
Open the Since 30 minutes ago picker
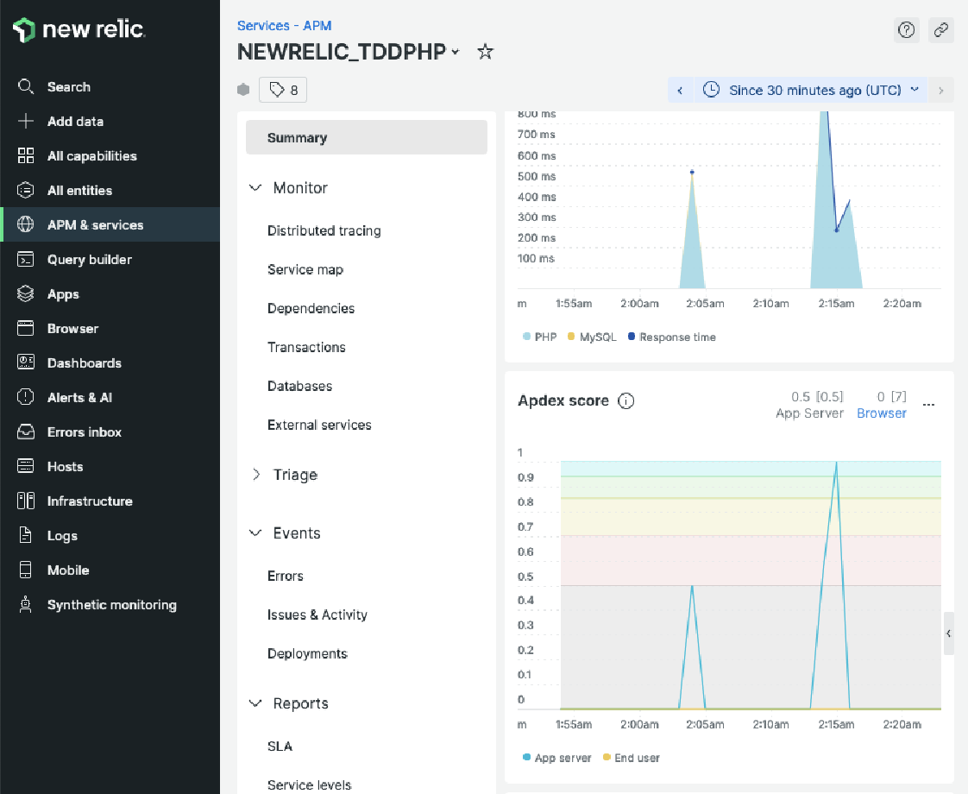pos(811,90)
